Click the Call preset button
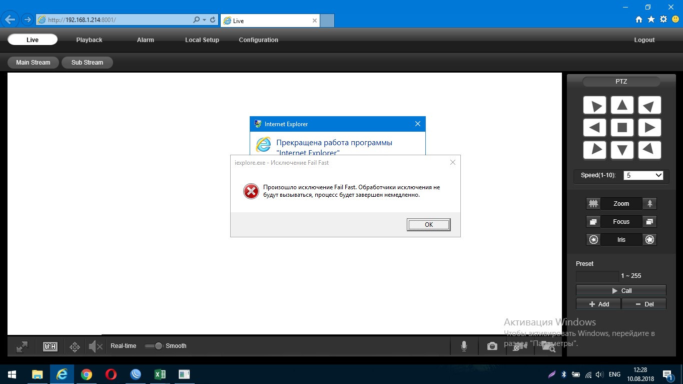This screenshot has width=683, height=384. pyautogui.click(x=621, y=290)
